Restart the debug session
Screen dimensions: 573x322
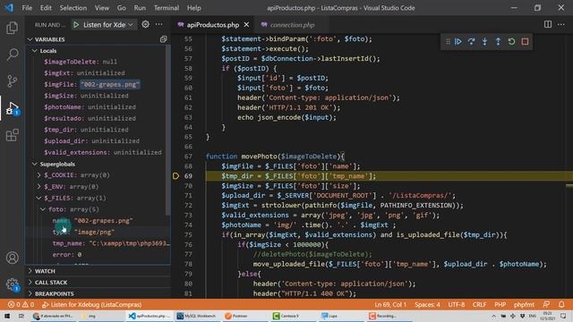coord(511,42)
